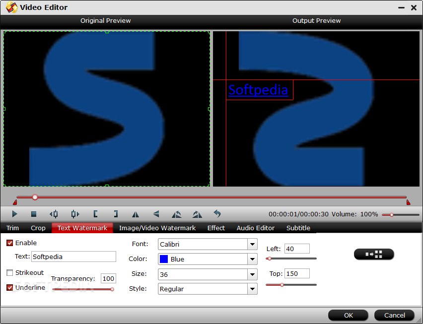The image size is (423, 324).
Task: Click the Transparency slider handle
Action: [x=112, y=289]
